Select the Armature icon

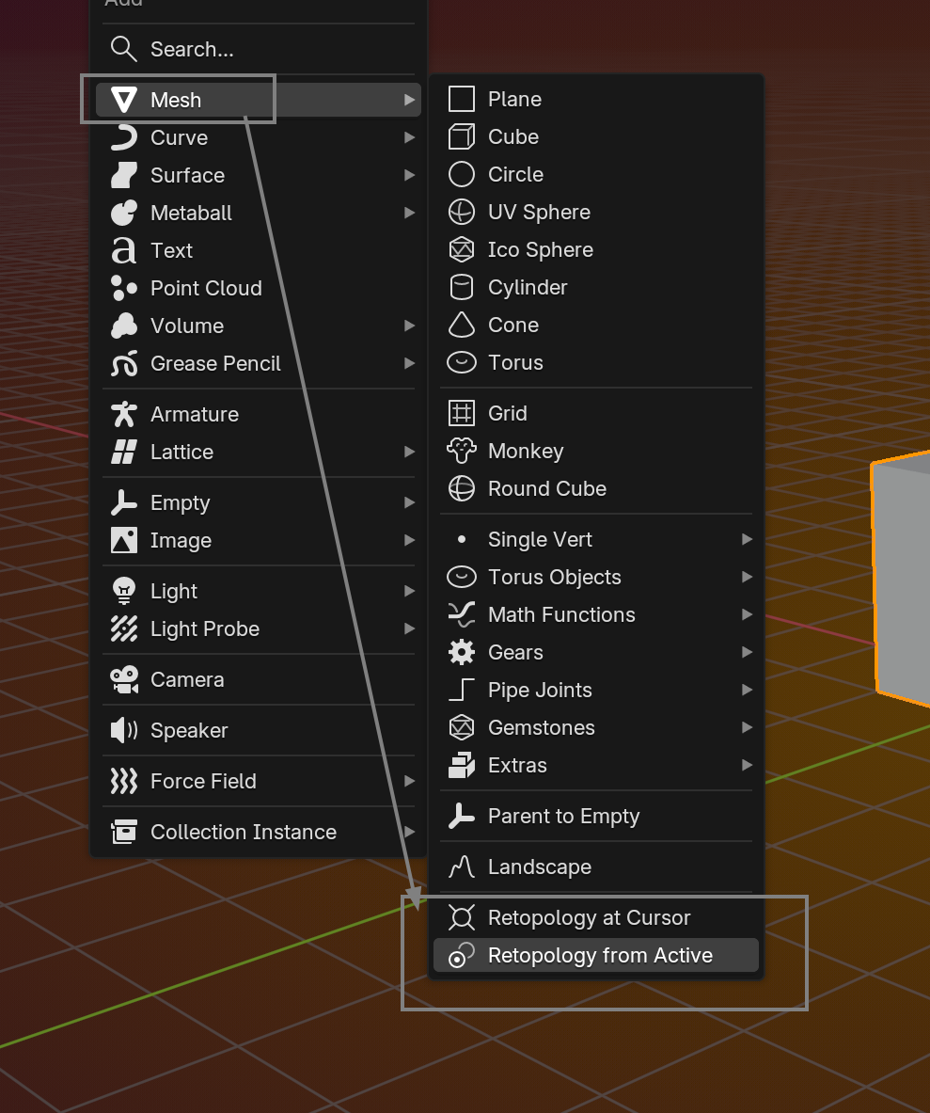(123, 414)
